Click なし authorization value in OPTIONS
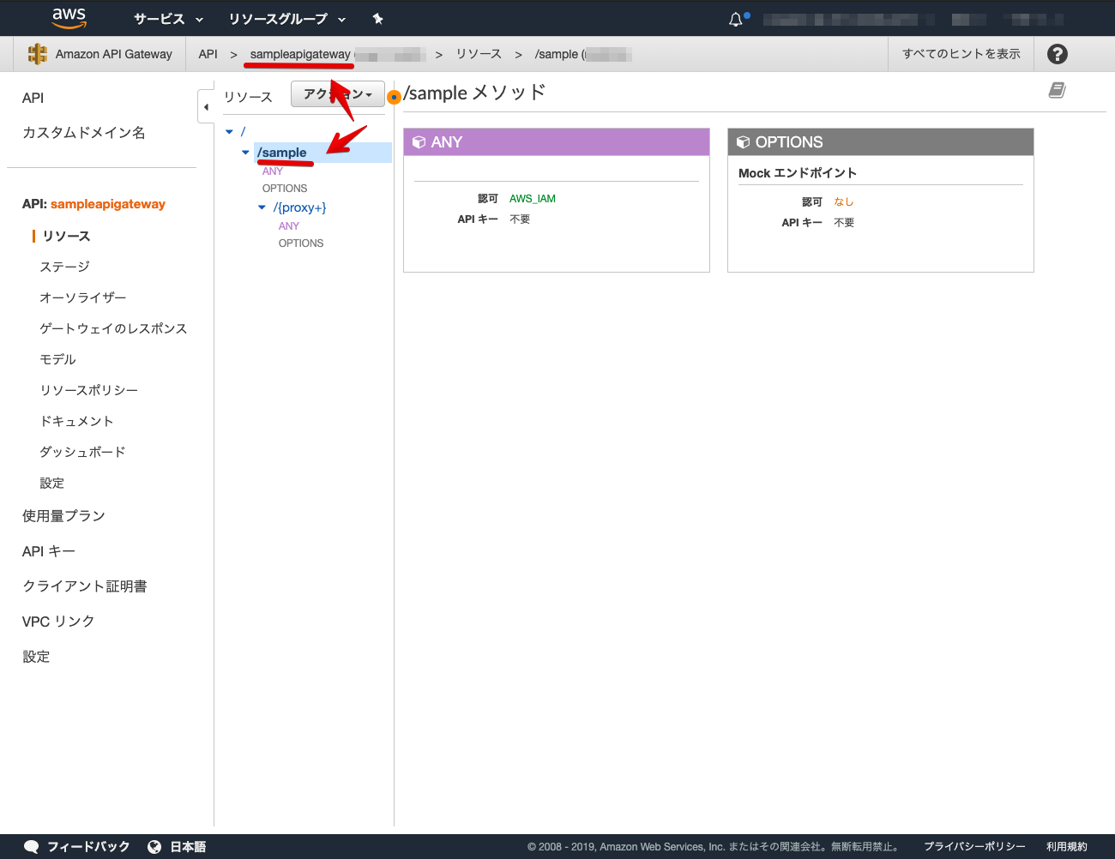 [x=844, y=202]
